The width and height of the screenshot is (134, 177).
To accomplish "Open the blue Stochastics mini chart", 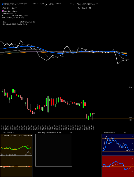I will click(118, 145).
